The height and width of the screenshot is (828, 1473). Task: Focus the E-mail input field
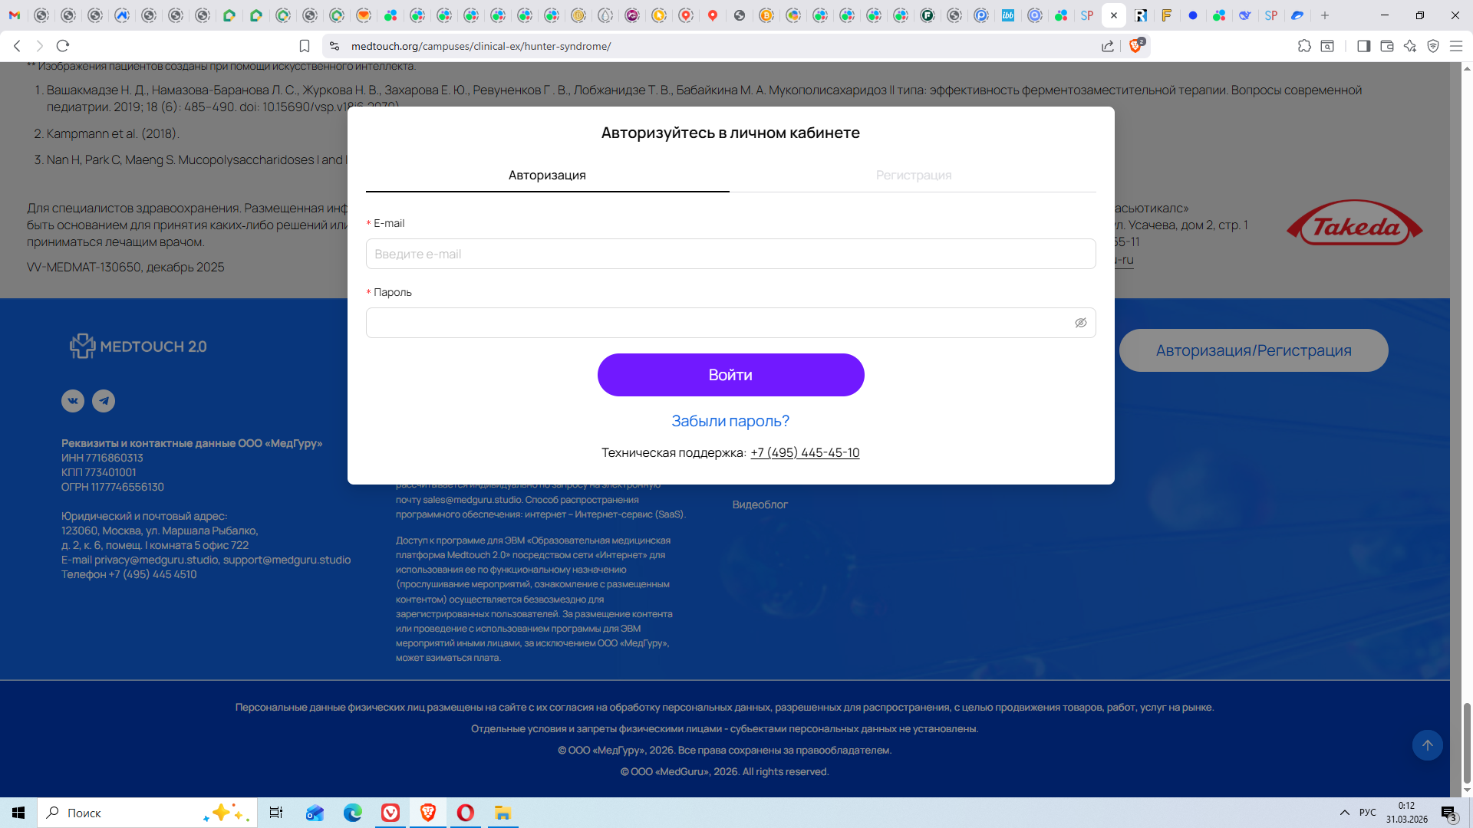tap(730, 254)
